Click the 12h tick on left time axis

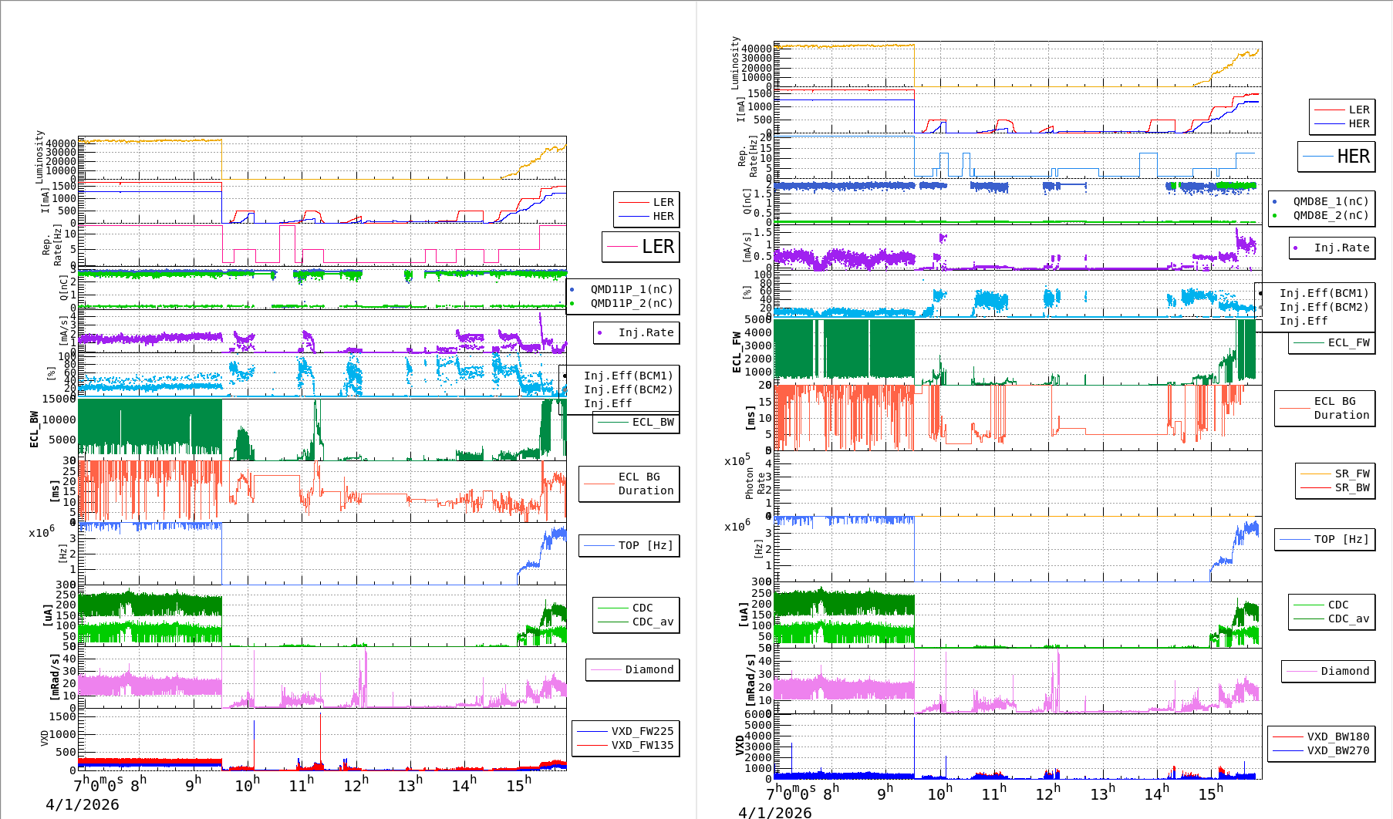356,785
